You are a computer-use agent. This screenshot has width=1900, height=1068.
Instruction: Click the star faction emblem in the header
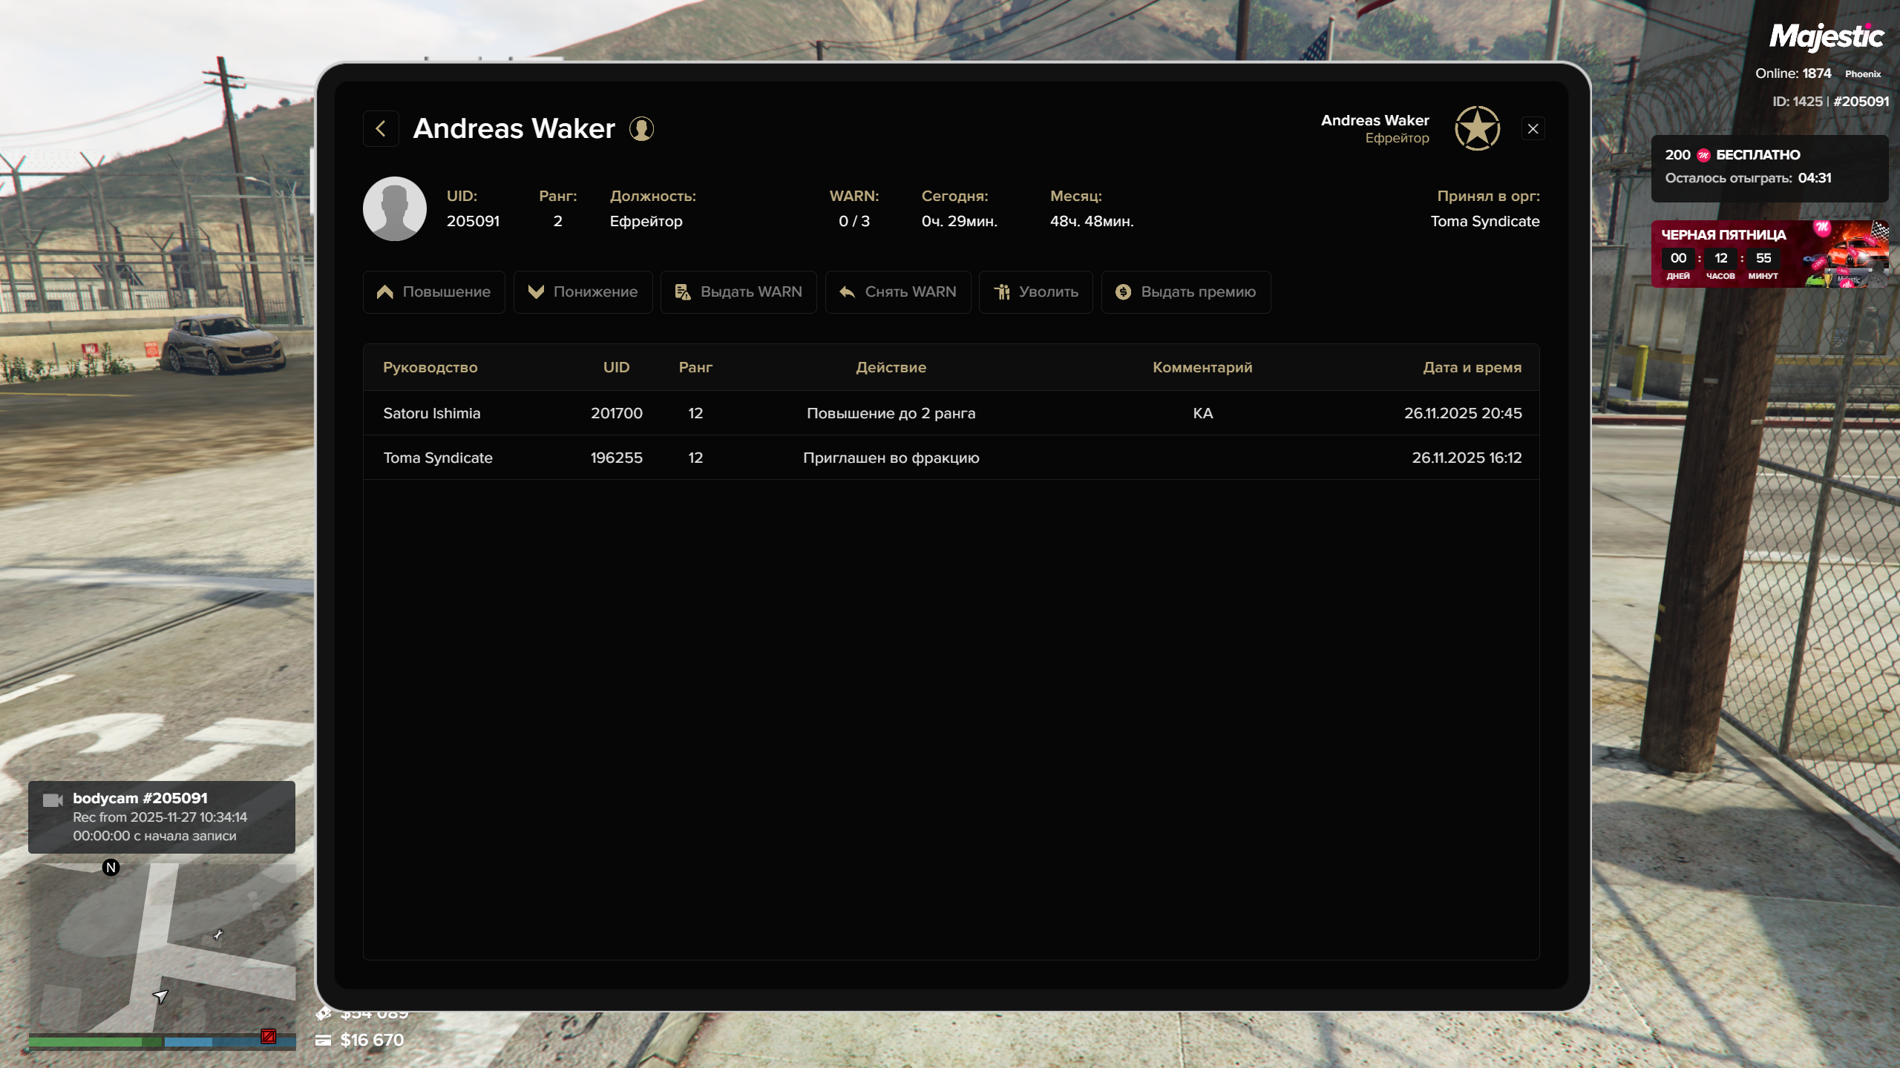click(1477, 128)
